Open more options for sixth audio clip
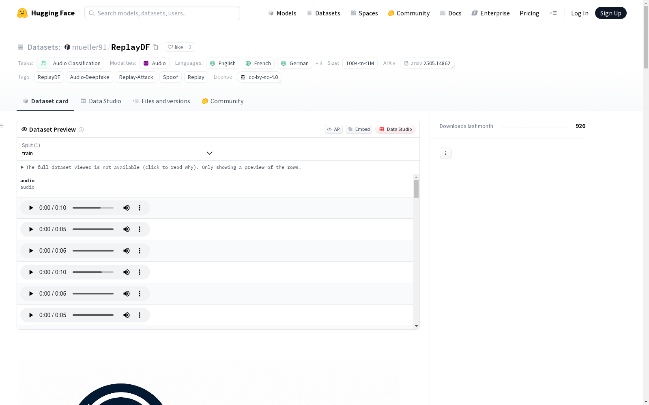The width and height of the screenshot is (649, 405). click(140, 315)
